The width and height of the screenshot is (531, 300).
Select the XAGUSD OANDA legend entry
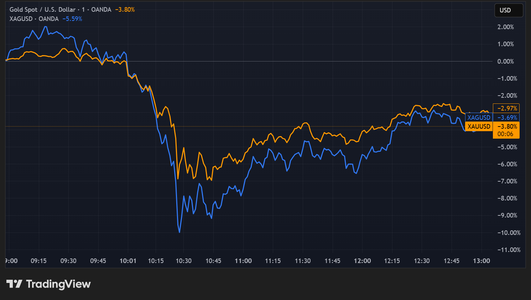point(34,19)
